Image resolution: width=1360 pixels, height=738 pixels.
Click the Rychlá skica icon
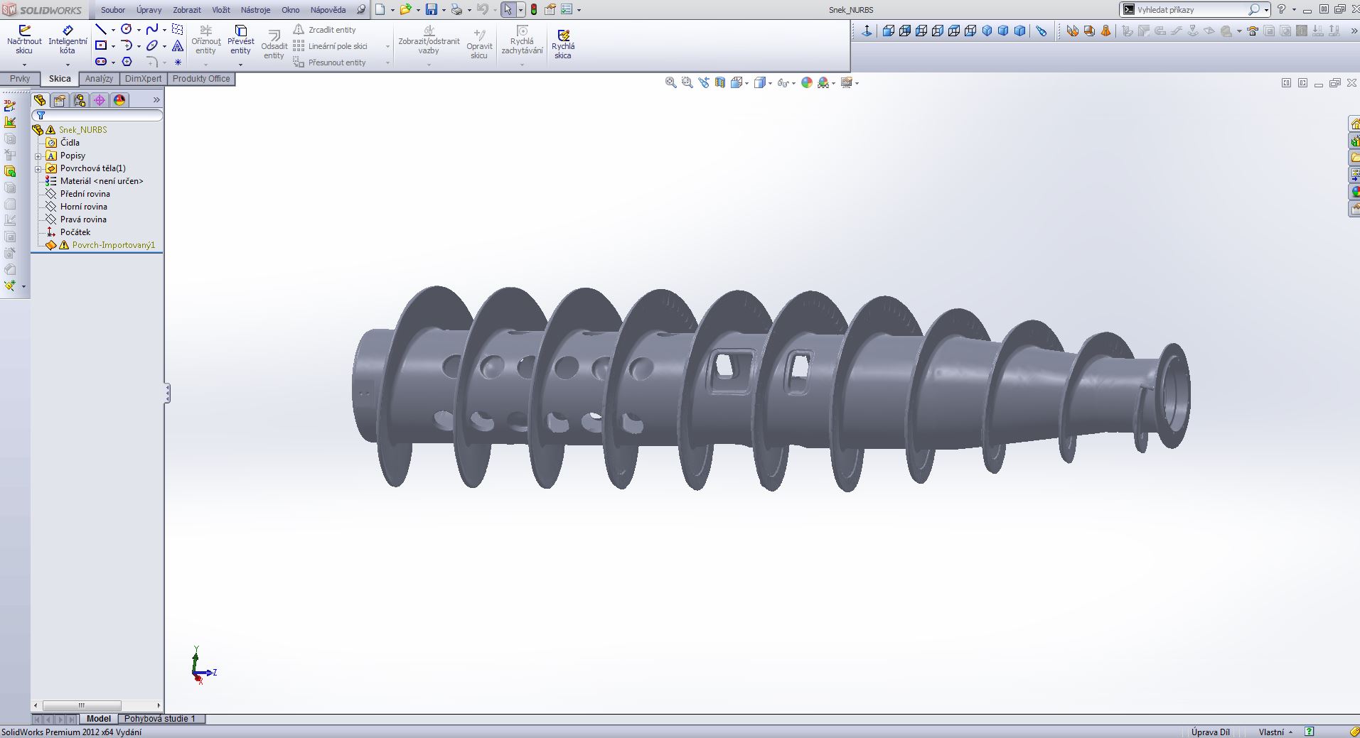pos(563,44)
